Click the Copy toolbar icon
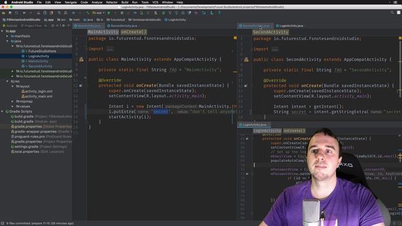The width and height of the screenshot is (402, 226). pos(45,13)
